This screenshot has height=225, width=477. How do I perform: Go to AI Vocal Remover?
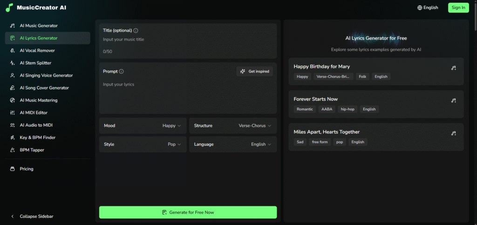(48, 51)
